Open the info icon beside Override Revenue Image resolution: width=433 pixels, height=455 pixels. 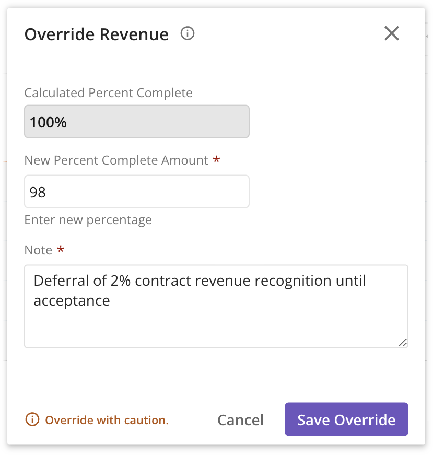coord(188,33)
